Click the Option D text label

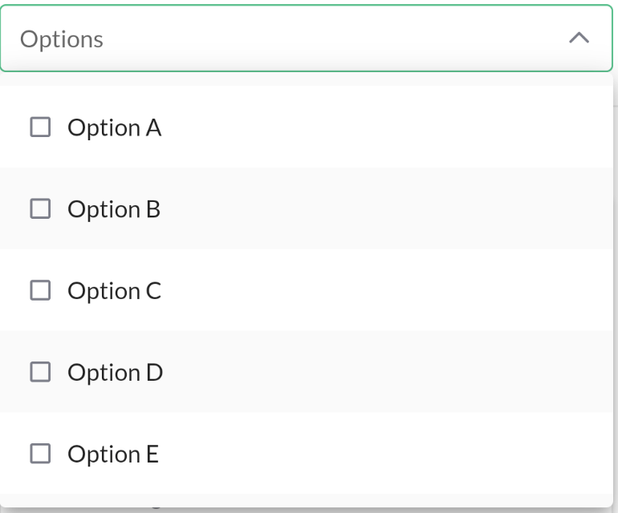[115, 373]
